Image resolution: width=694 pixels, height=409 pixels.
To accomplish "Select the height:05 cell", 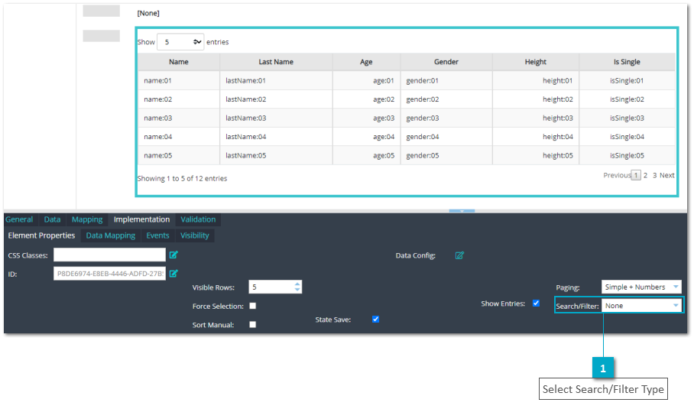I will point(536,155).
